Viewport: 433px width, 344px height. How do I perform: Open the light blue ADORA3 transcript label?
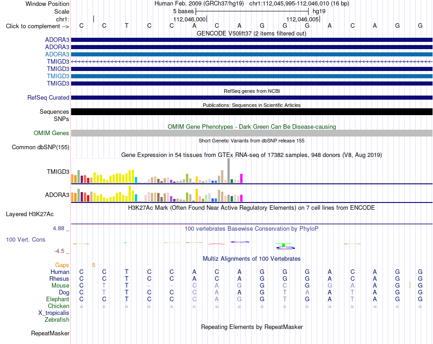pyautogui.click(x=57, y=54)
